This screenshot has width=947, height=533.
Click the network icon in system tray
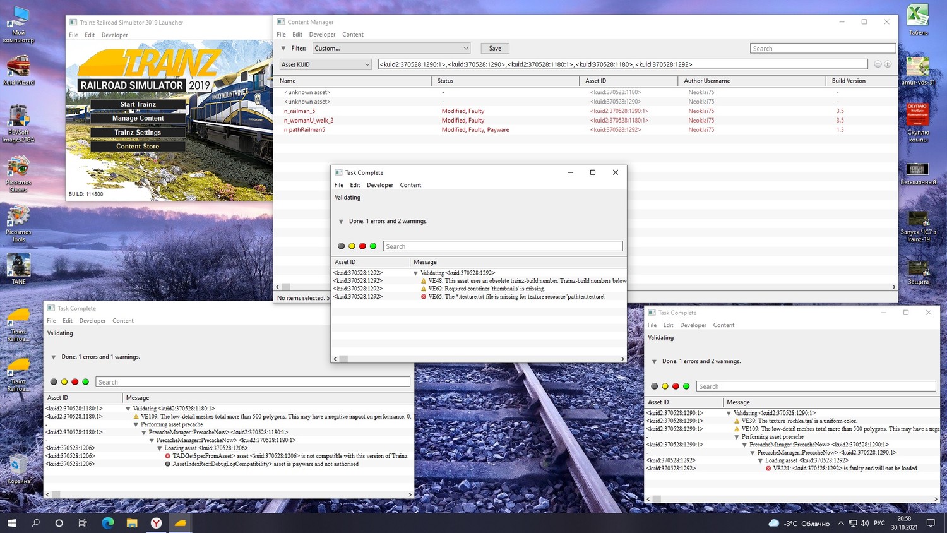[x=852, y=523]
